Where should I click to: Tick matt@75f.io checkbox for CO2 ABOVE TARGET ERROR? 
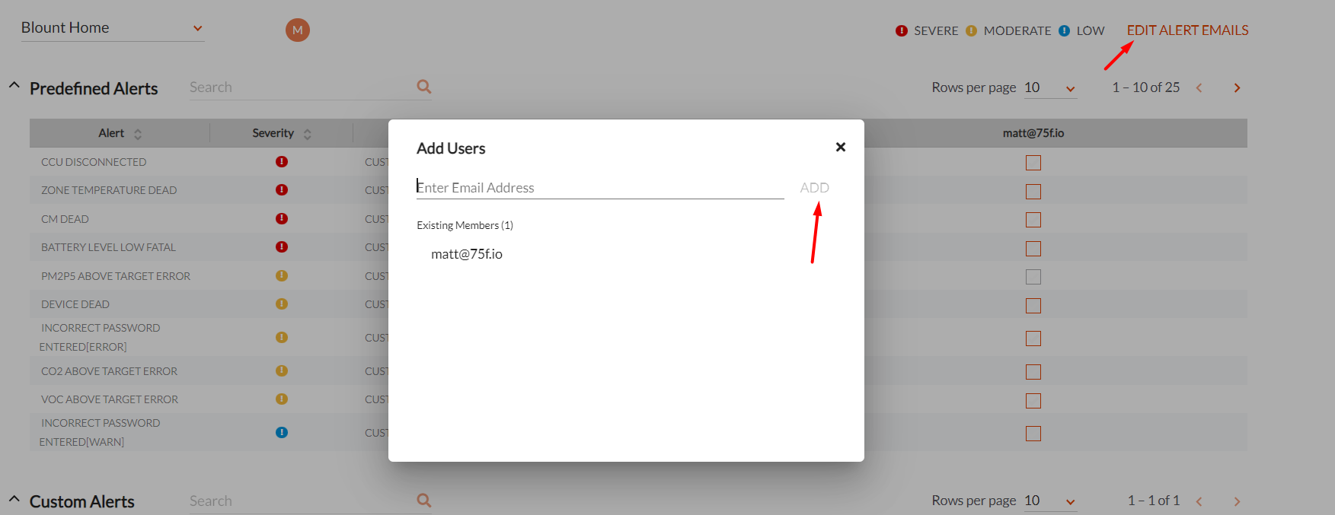point(1033,372)
